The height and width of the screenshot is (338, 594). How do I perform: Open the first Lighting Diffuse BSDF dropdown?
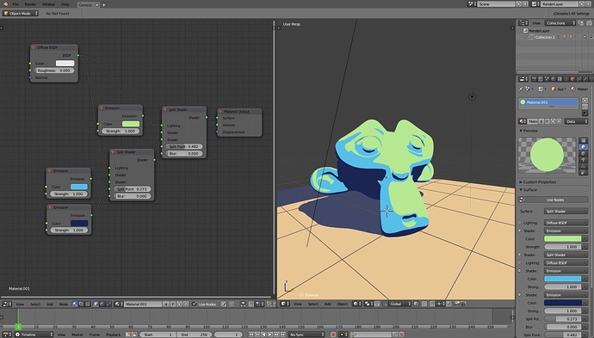[x=566, y=223]
